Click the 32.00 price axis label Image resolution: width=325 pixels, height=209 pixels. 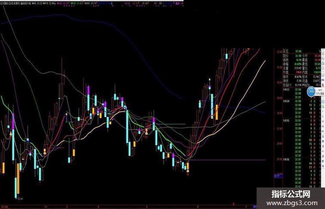click(x=279, y=52)
